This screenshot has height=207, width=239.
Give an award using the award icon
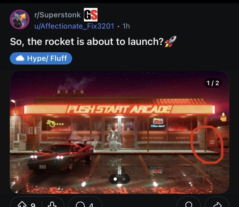coord(189,204)
